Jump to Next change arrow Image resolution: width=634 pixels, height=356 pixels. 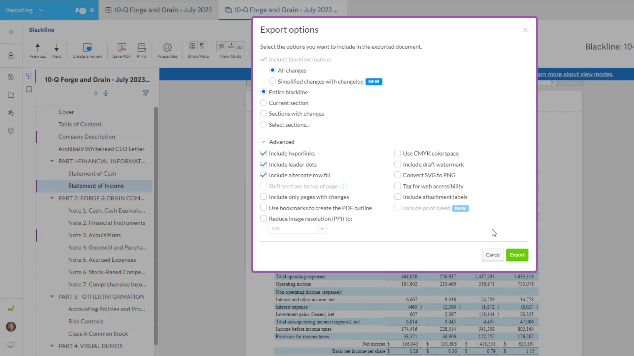coord(56,50)
